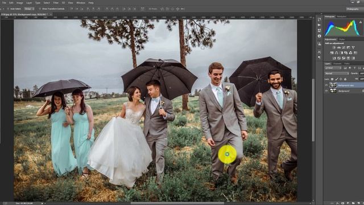The image size is (364, 205).
Task: Open the Filter menu
Action: (x=56, y=3)
